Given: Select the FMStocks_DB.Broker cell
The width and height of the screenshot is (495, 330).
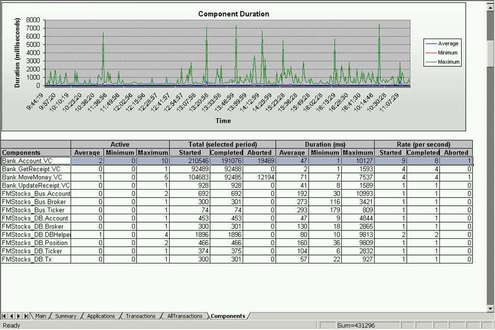Looking at the screenshot, I should click(36, 226).
